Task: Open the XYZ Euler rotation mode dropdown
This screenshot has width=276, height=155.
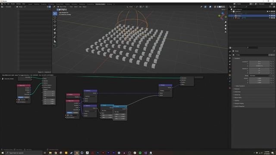Action: click(259, 76)
